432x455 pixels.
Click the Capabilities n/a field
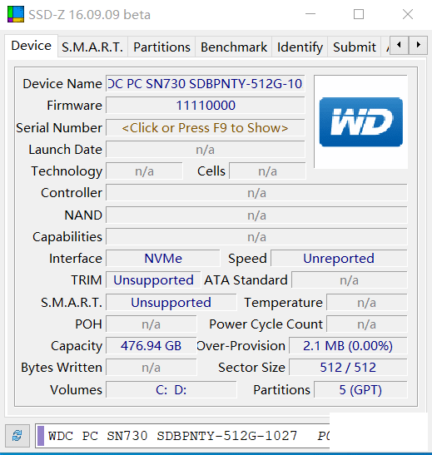256,237
